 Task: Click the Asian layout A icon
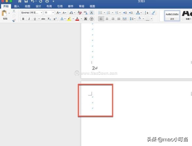click(x=138, y=13)
